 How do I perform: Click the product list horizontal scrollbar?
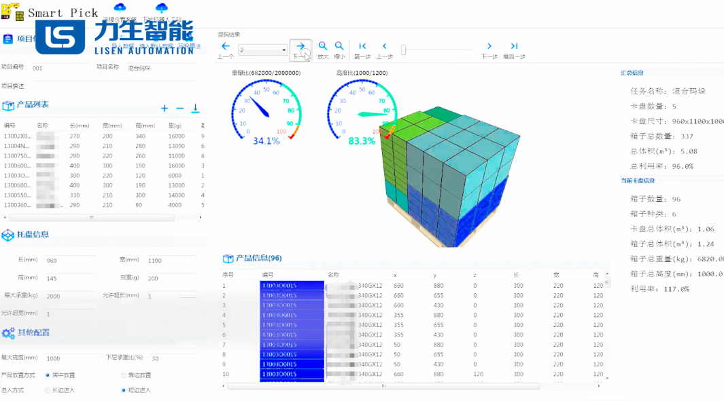pyautogui.click(x=92, y=218)
